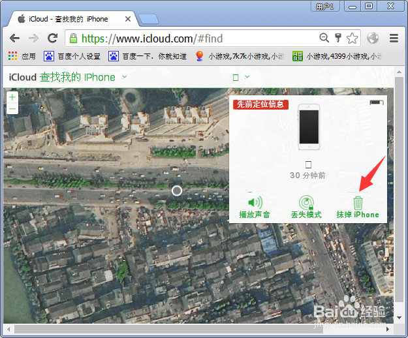The height and width of the screenshot is (338, 408).
Task: Open bookmark 百度个人设置
Action: coord(72,56)
